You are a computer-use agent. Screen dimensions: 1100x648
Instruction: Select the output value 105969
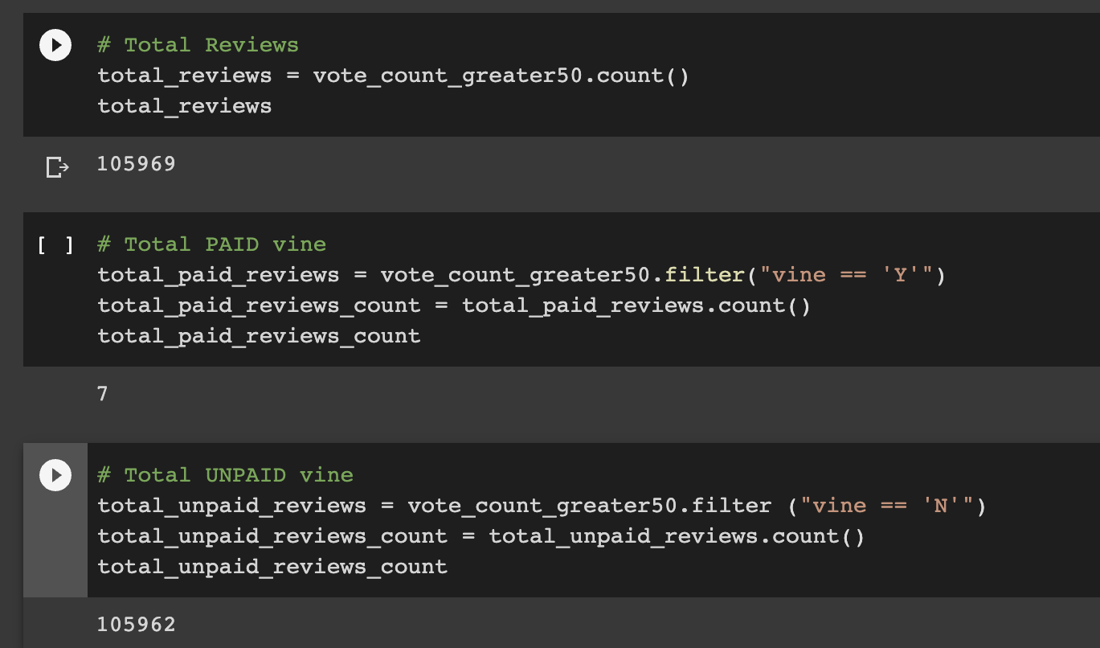click(x=136, y=163)
